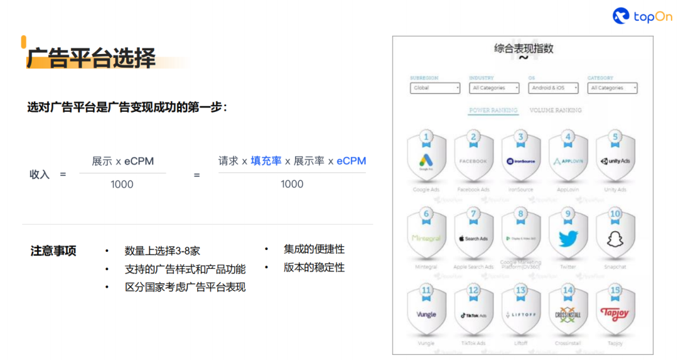
Task: Select the Vungle rank 11 badge
Action: click(x=426, y=310)
